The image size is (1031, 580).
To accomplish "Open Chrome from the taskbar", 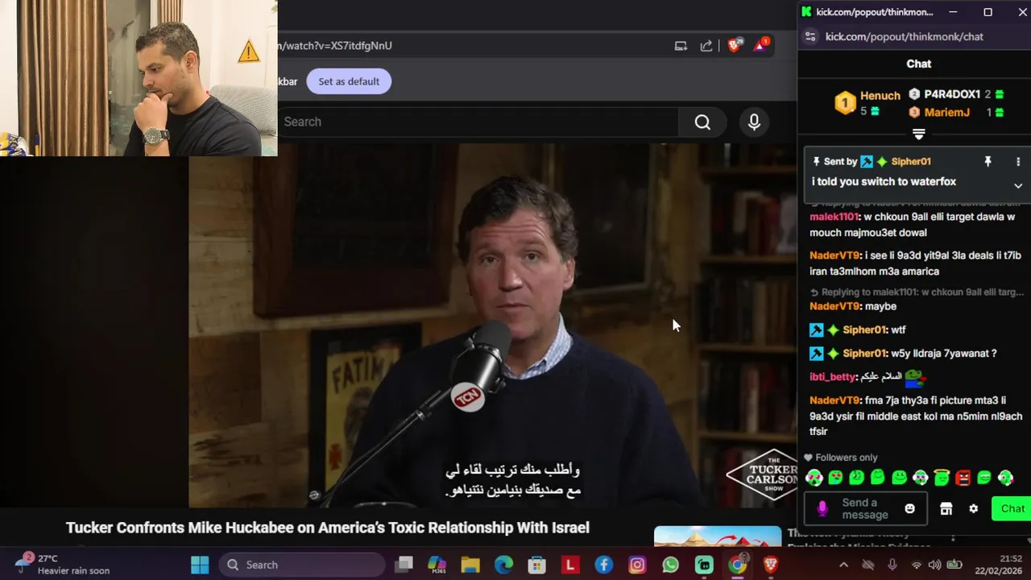I will point(737,565).
